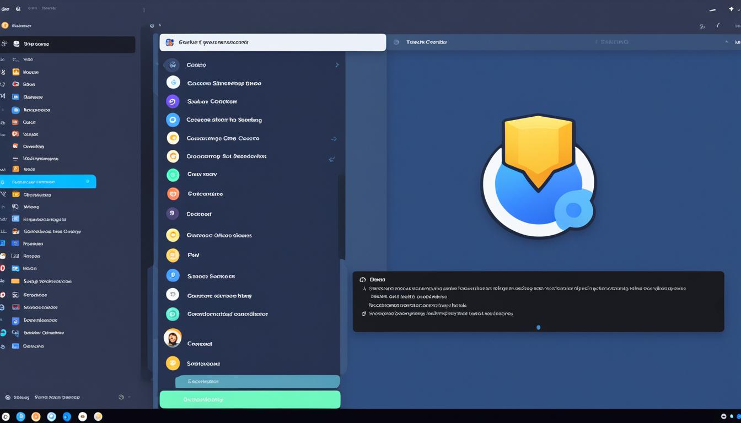Image resolution: width=741 pixels, height=423 pixels.
Task: Open the user avatar portrait in center list
Action: pyautogui.click(x=173, y=338)
